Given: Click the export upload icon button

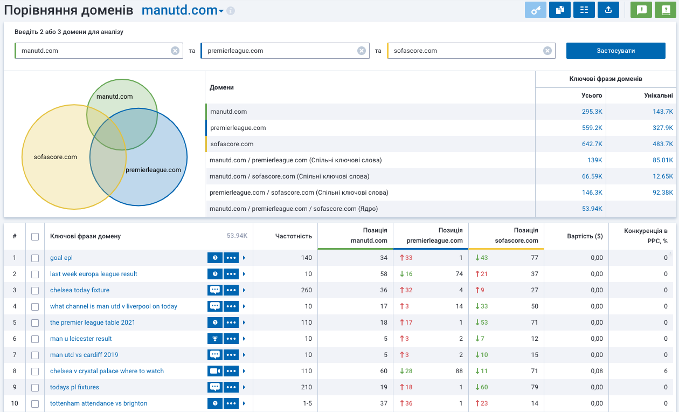Looking at the screenshot, I should coord(608,10).
